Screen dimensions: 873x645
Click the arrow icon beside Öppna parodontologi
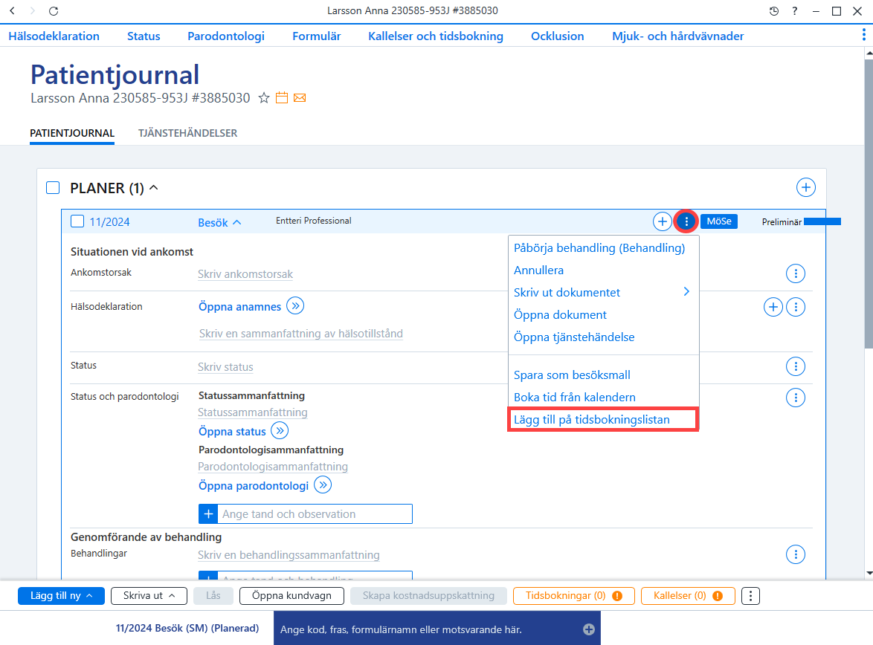[x=323, y=484]
